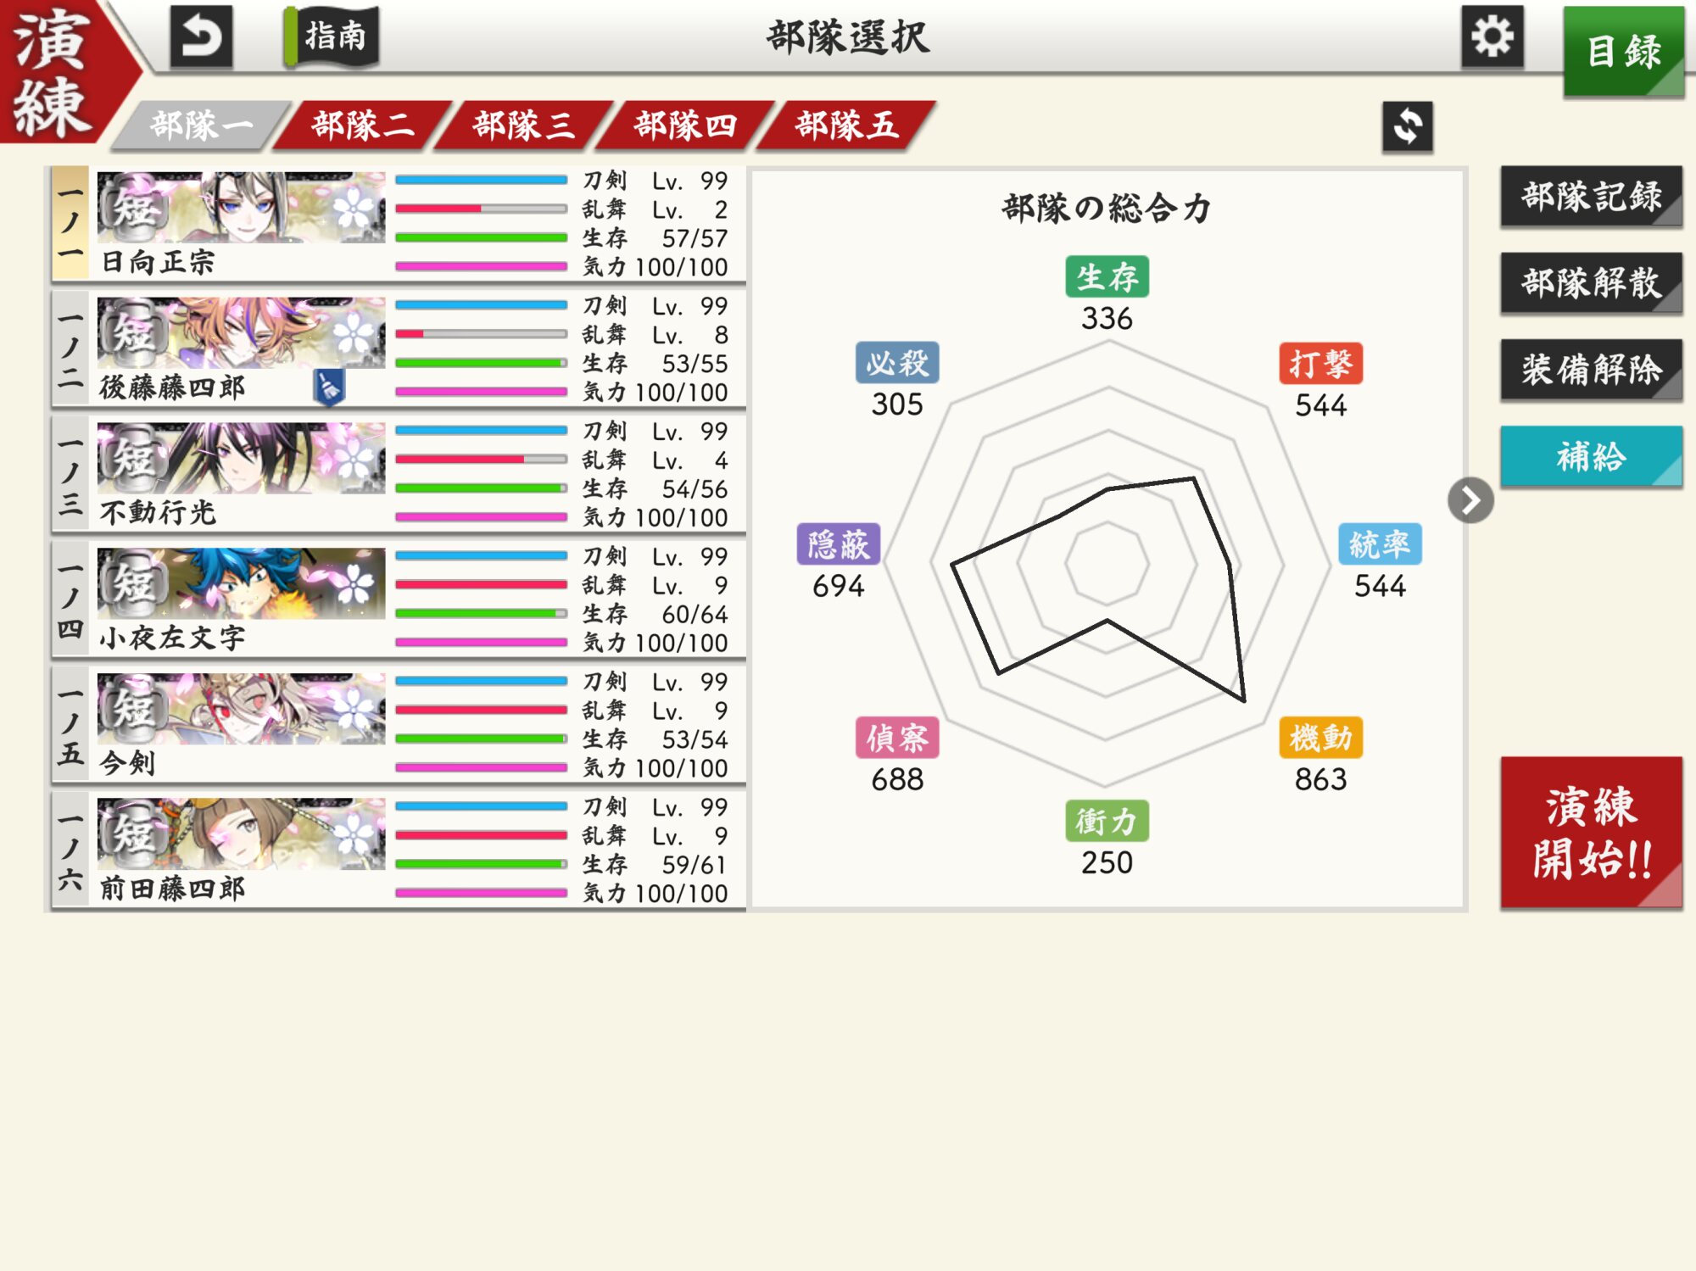
Task: Select the 今剣 portrait
Action: click(x=241, y=709)
